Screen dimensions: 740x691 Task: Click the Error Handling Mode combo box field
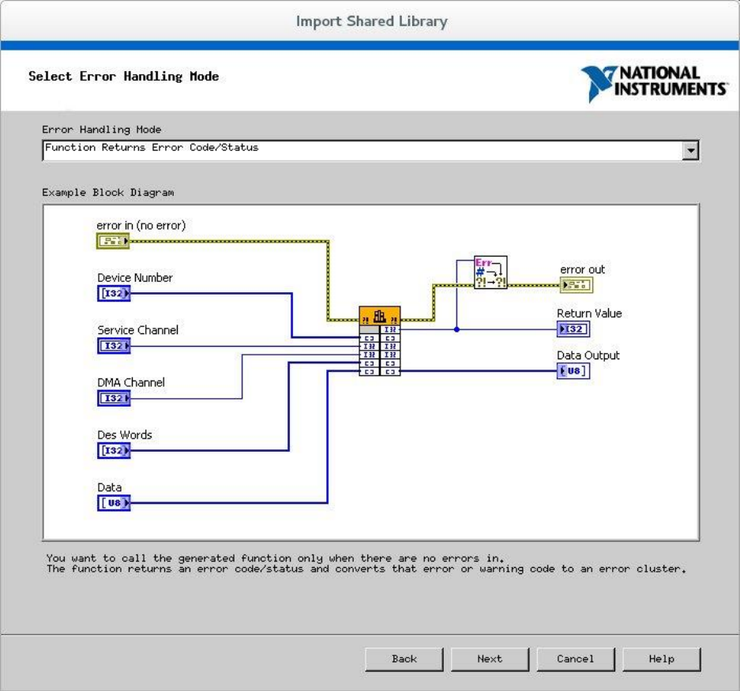coord(371,151)
